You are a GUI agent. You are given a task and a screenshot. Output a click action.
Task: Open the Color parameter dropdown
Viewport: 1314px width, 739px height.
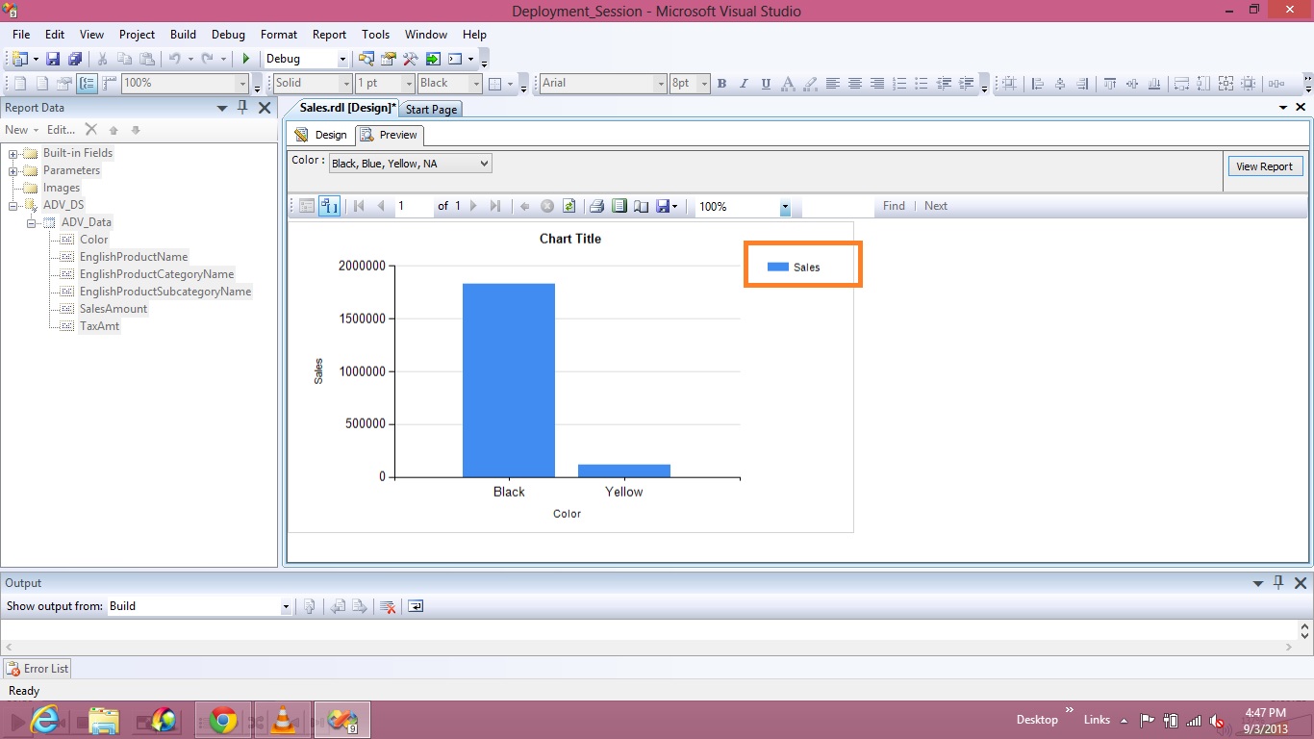pyautogui.click(x=484, y=164)
